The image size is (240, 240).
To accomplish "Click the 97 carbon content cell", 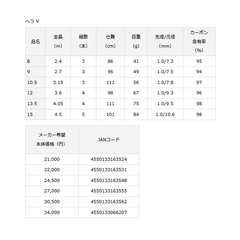I will pyautogui.click(x=199, y=82).
